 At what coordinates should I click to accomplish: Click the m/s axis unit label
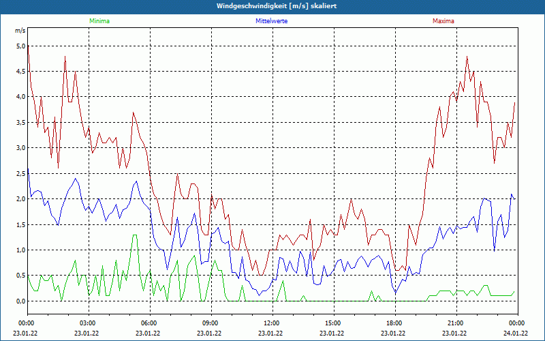[20, 31]
